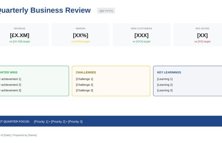Select the achievement 3] line
Image resolution: width=222 pixels, height=143 pixels.
(11, 90)
